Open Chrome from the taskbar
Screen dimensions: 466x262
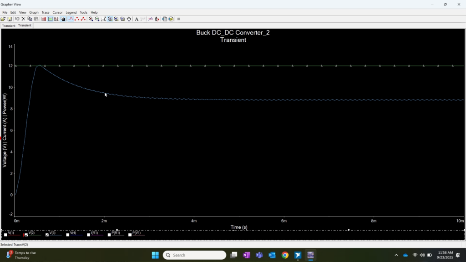coord(285,255)
